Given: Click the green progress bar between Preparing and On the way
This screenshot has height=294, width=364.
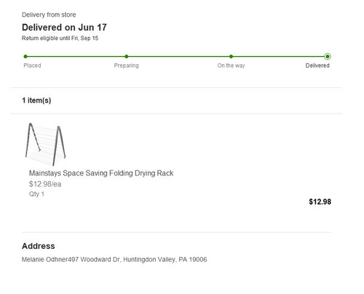Looking at the screenshot, I should tap(178, 57).
